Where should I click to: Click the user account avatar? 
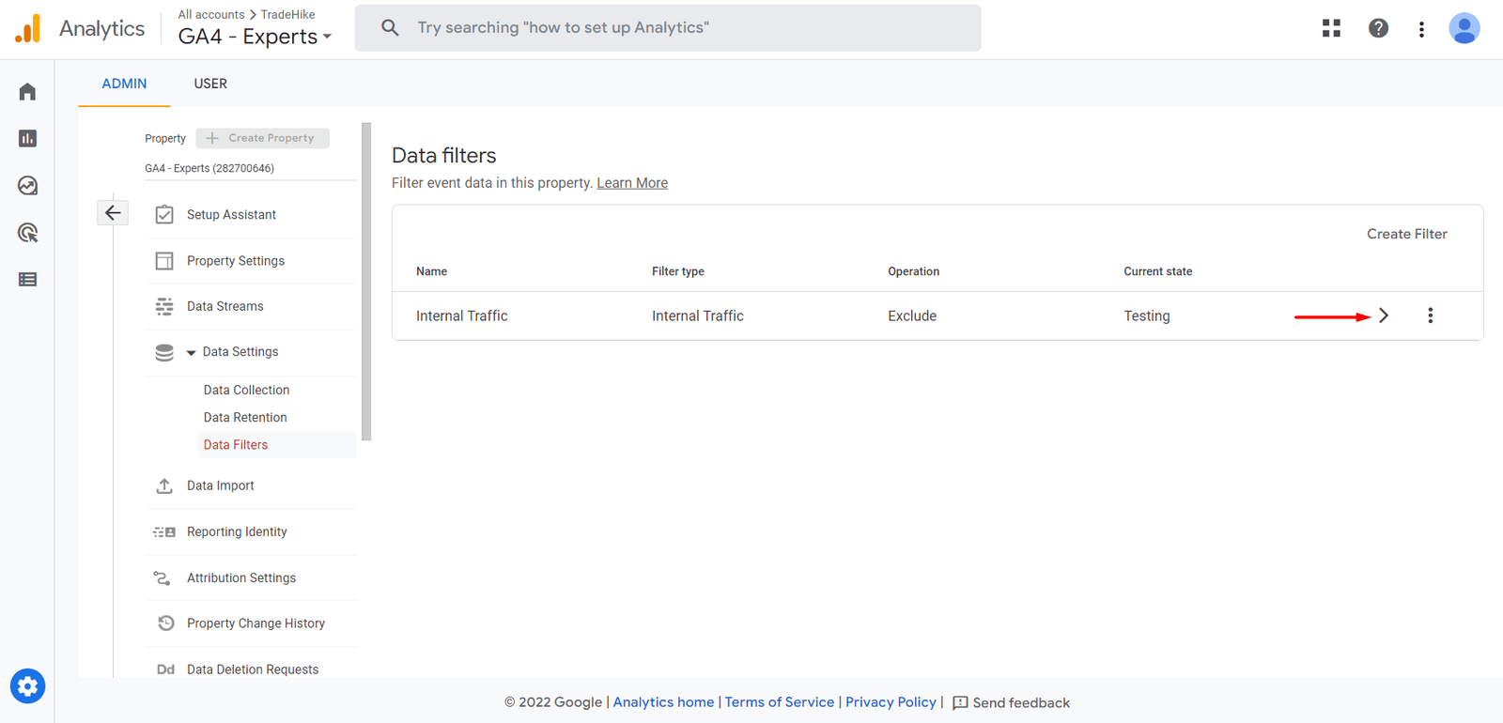tap(1464, 28)
